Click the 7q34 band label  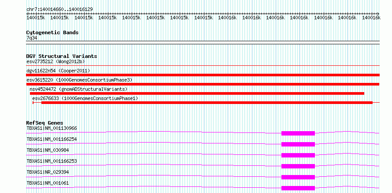pos(32,38)
